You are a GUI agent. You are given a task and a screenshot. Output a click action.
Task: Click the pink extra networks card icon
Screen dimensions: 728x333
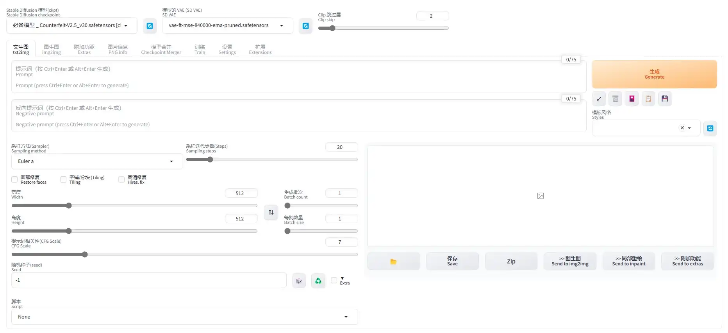[x=632, y=99]
